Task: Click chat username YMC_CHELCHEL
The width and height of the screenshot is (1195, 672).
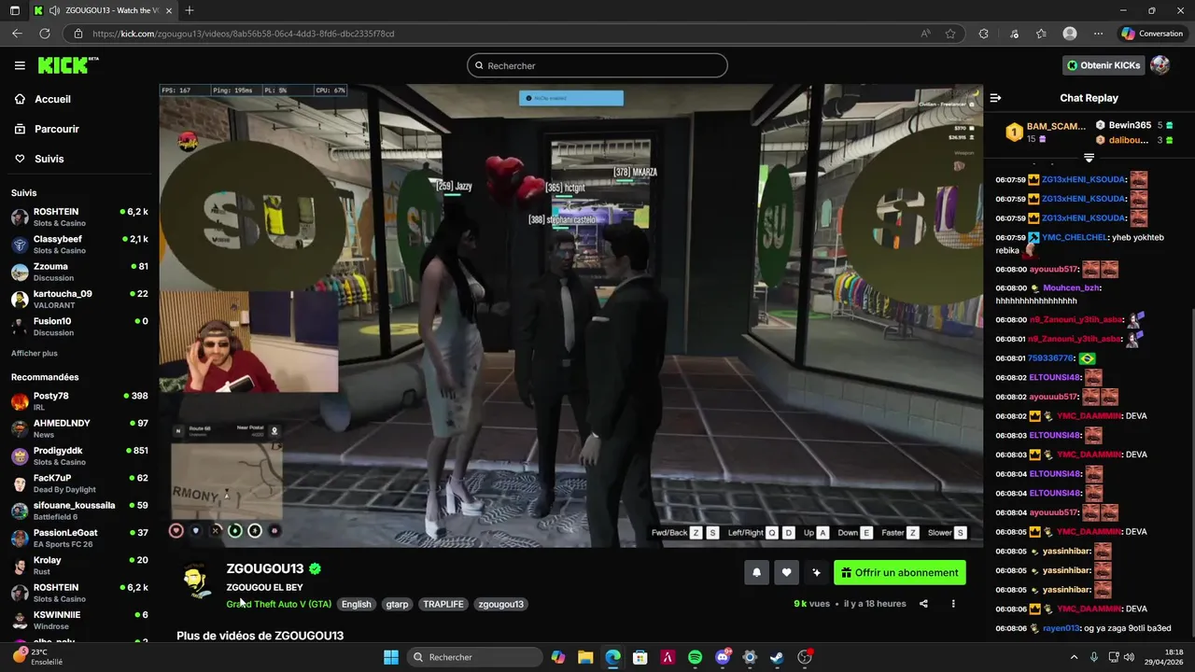Action: pos(1075,237)
